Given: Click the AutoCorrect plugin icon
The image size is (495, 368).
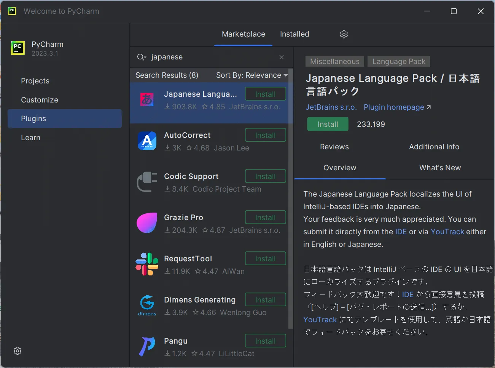Looking at the screenshot, I should (147, 141).
